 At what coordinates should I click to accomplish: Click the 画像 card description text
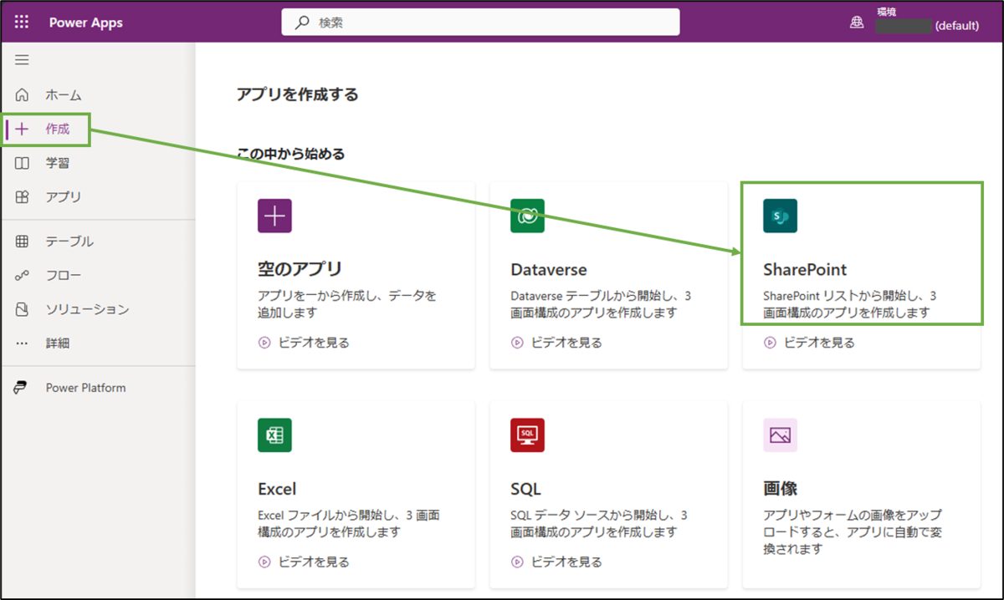[x=852, y=532]
